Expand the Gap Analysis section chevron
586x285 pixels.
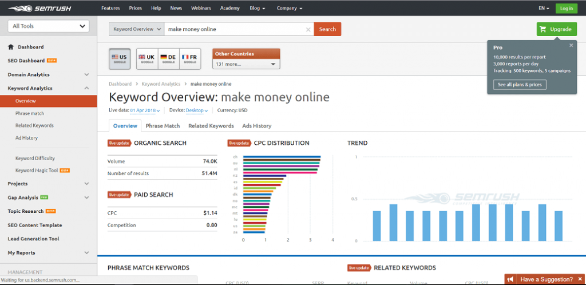coord(86,197)
